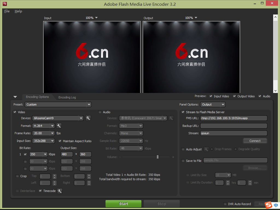Open the Input Size 352x288 dropdown
Image resolution: width=280 pixels, height=210 pixels.
click(43, 141)
